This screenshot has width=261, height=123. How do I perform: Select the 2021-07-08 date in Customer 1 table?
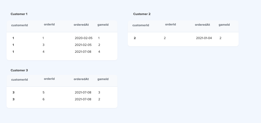(83, 52)
